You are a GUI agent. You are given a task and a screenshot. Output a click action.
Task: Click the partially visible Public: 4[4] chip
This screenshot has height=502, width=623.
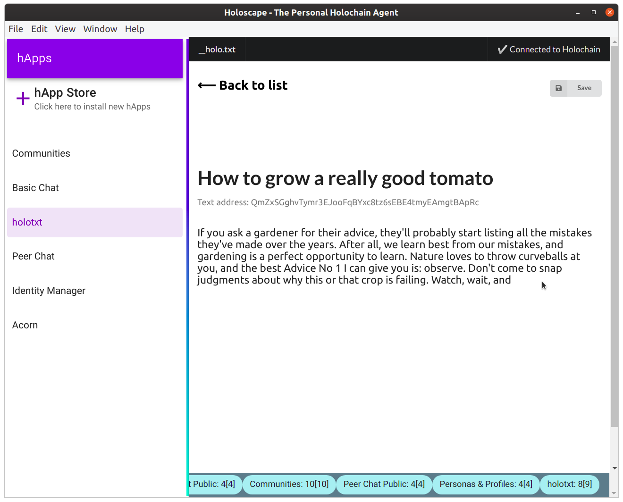coord(215,485)
